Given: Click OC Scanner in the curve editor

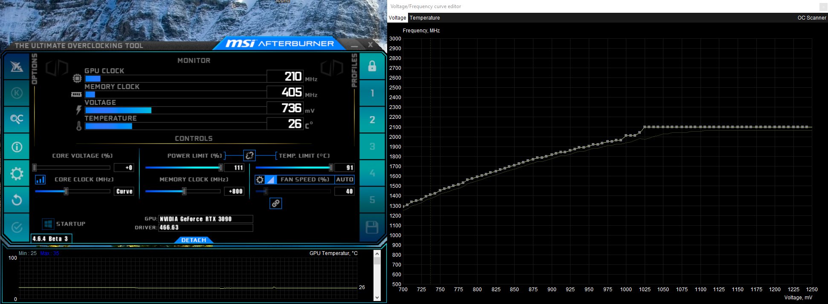Looking at the screenshot, I should coord(812,18).
